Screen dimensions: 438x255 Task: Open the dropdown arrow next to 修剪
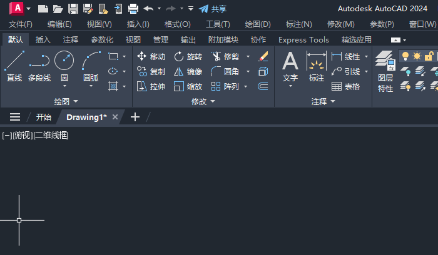pyautogui.click(x=248, y=57)
